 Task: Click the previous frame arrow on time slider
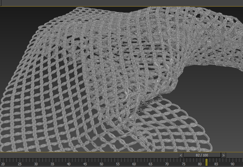click(x=181, y=155)
